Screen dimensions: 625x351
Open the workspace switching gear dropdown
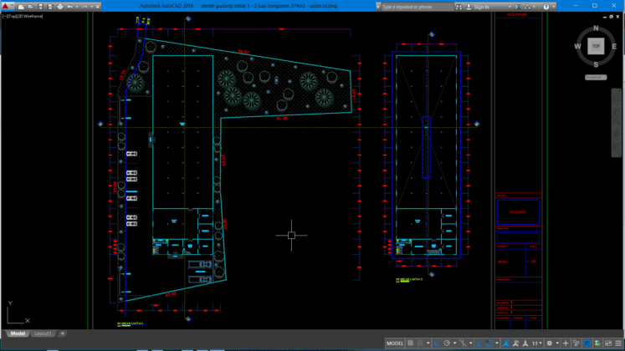click(x=551, y=343)
